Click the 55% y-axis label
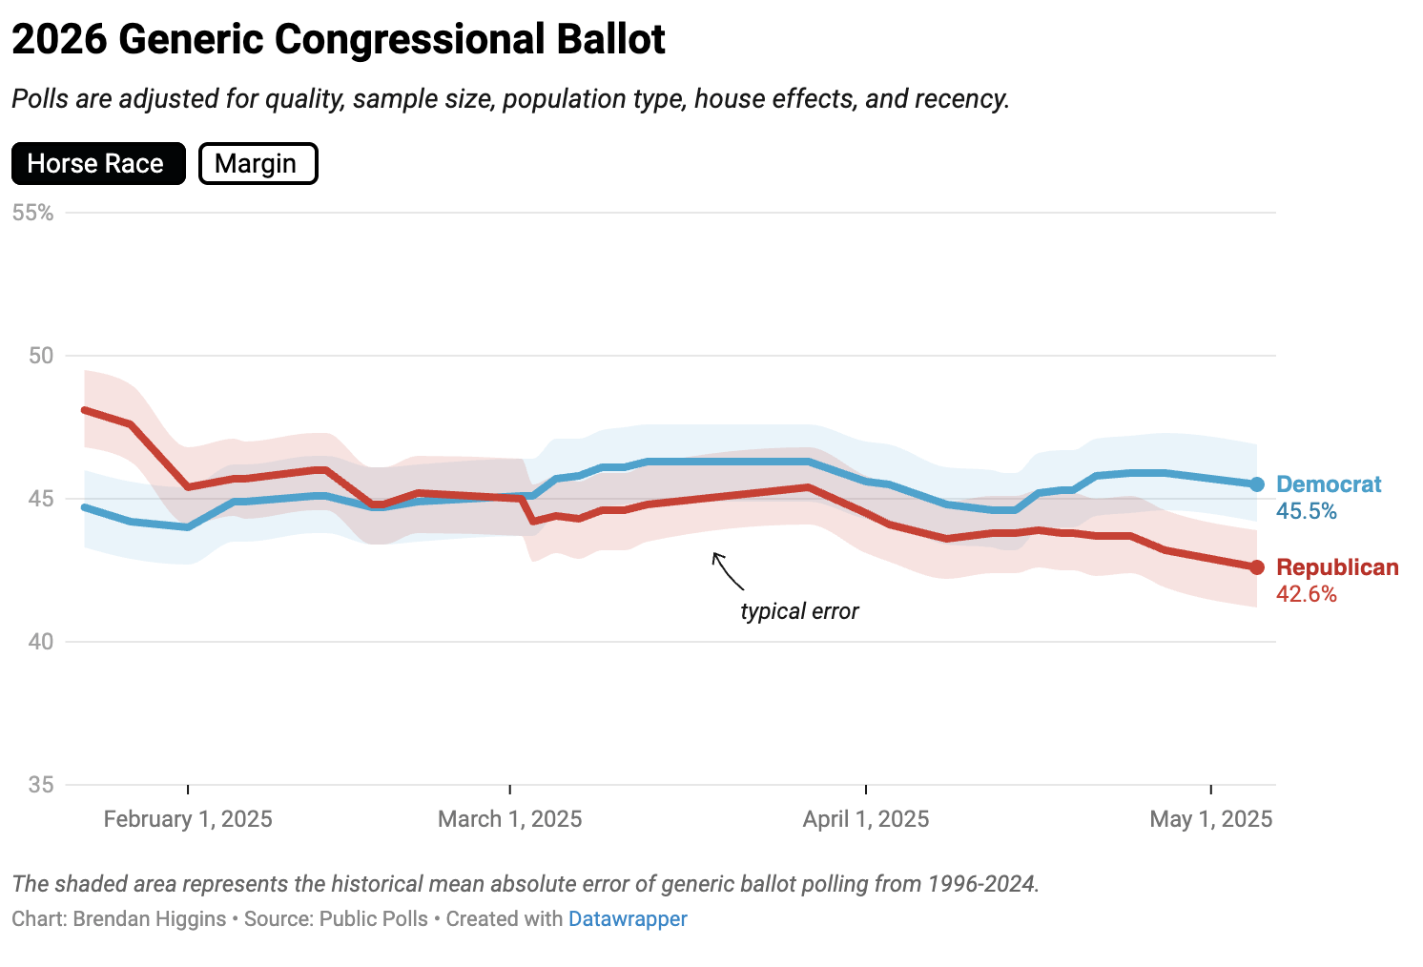Viewport: 1423px width, 967px height. (x=32, y=213)
